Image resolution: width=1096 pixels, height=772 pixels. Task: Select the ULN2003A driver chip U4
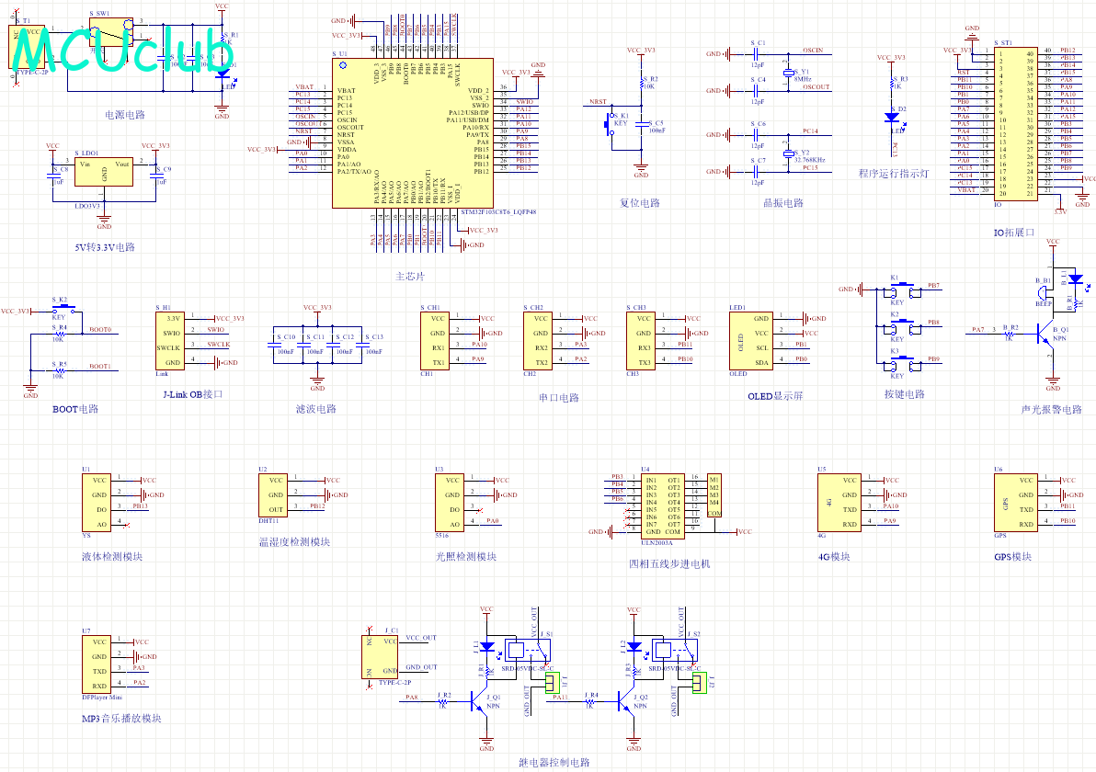663,505
